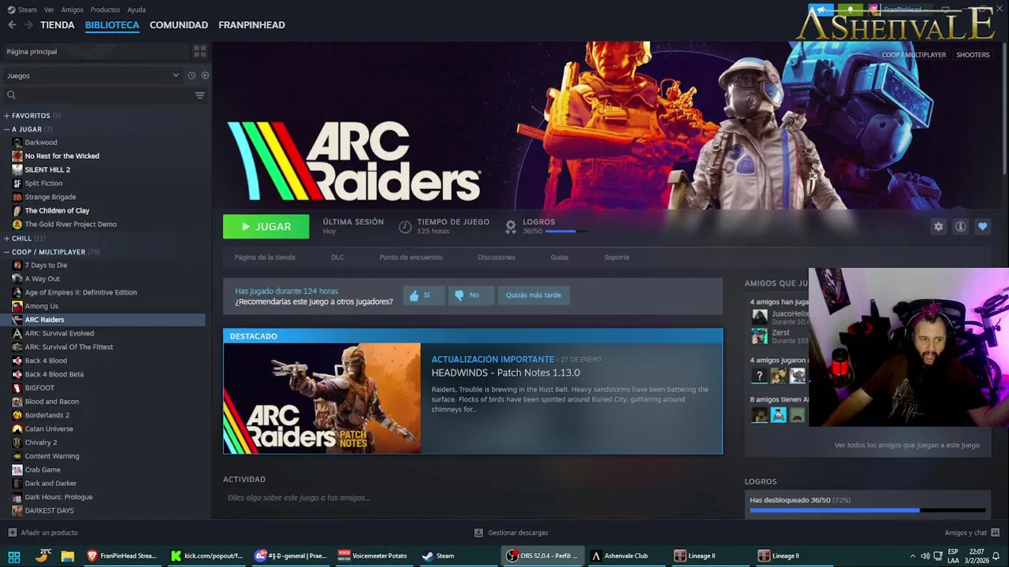Click the SHOOTERS collection tag

pyautogui.click(x=973, y=55)
